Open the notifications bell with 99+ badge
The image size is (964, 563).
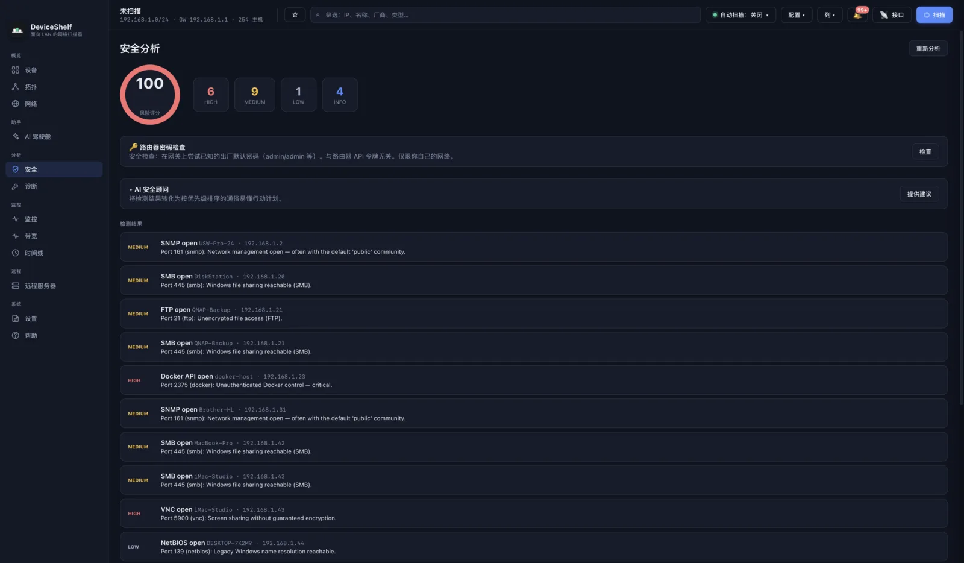tap(857, 15)
